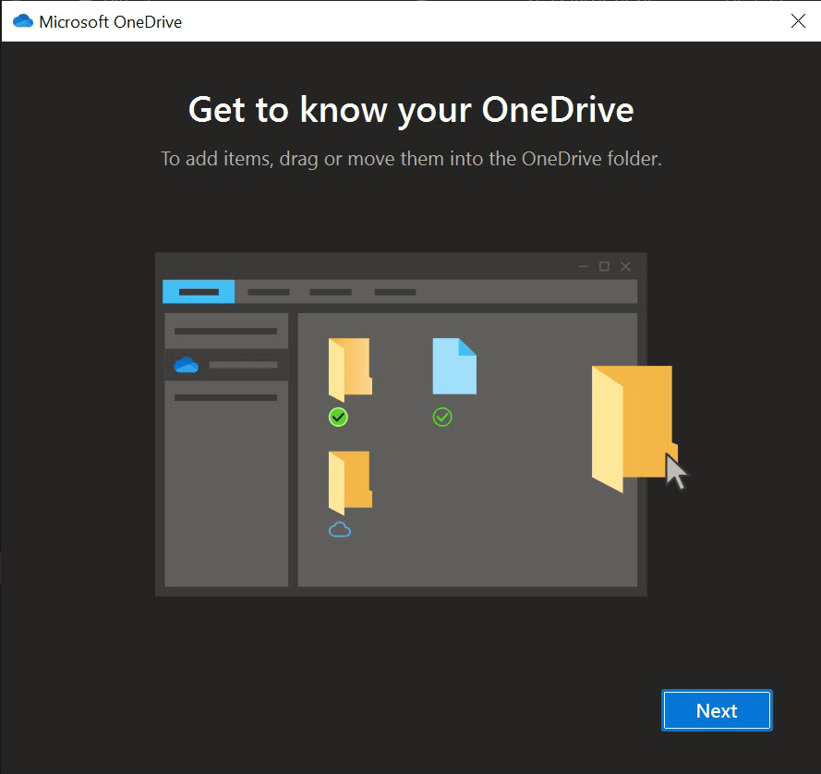This screenshot has width=821, height=774.
Task: Click the folder with solid green checkmark
Action: (x=349, y=369)
